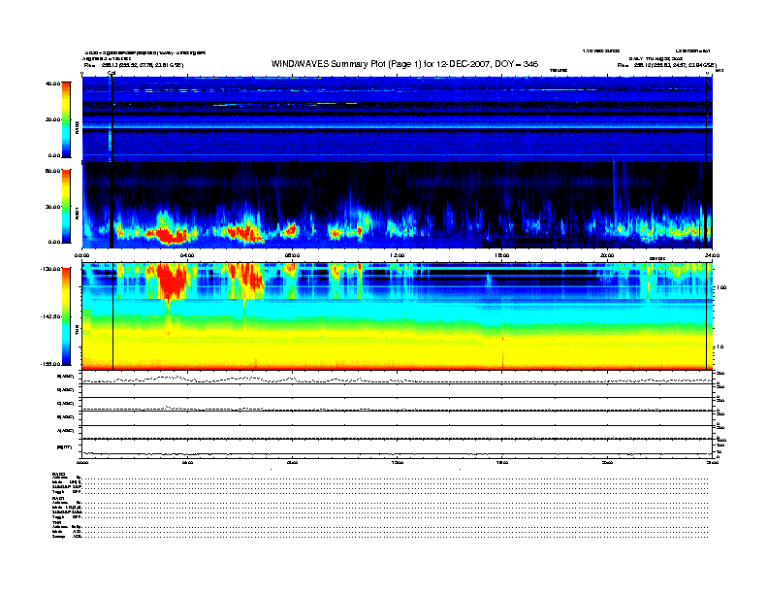Click 08:00 tick beneath the RAD1 spectrogram
This screenshot has width=768, height=594.
pyautogui.click(x=292, y=255)
